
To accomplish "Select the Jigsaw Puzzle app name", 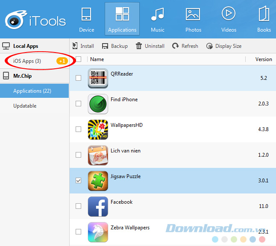I will click(x=126, y=176).
